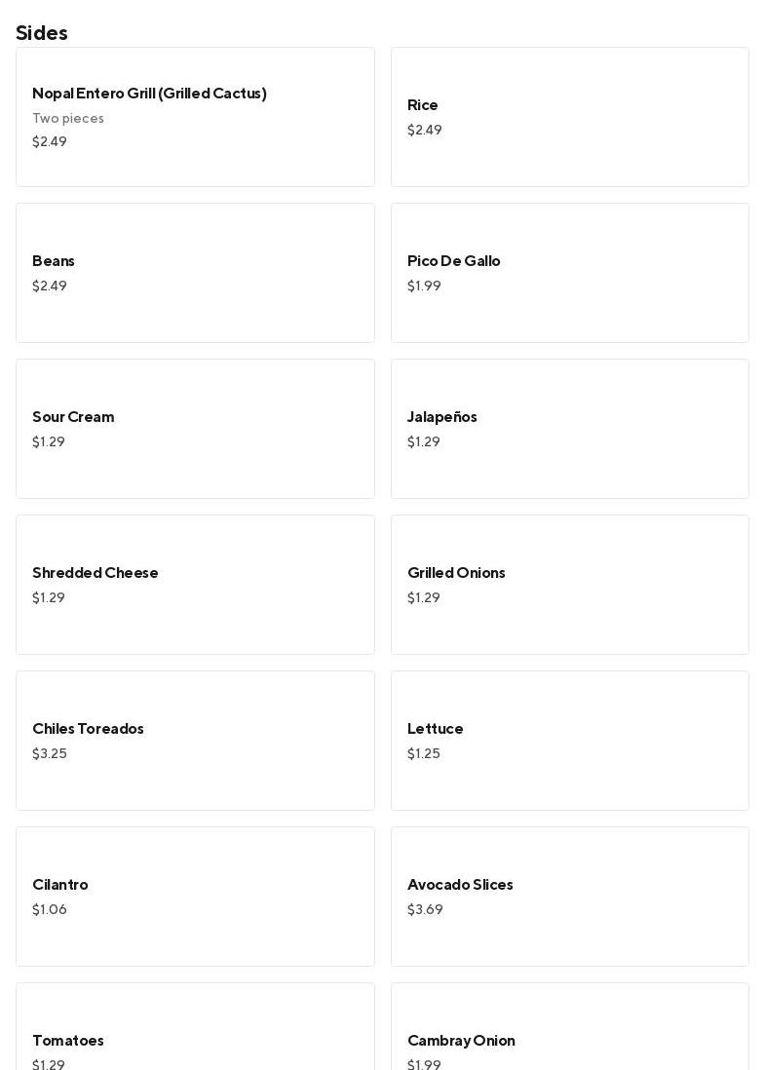Add the Beans side

[x=195, y=272]
